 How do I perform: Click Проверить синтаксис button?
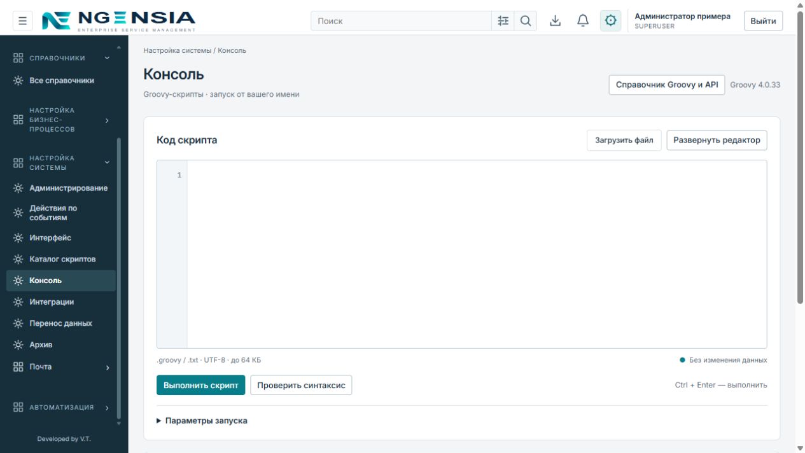click(x=301, y=385)
